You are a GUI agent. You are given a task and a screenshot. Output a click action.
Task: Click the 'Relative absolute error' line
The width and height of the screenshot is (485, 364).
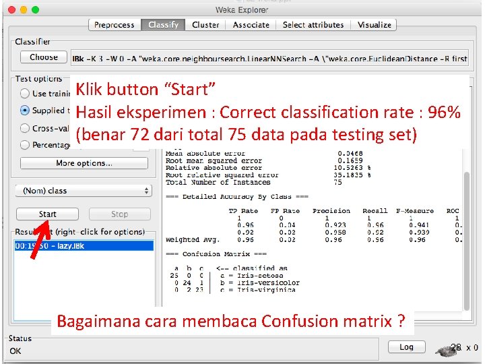(268, 168)
